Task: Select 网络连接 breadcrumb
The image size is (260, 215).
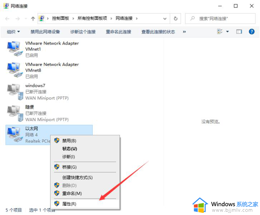Action: coord(124,18)
